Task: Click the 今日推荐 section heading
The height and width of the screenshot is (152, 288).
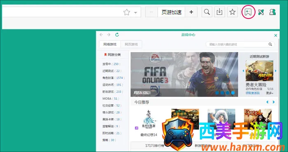Action: (142, 102)
